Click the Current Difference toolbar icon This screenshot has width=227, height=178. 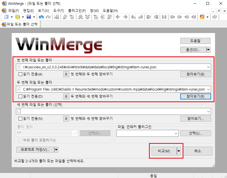tap(103, 17)
